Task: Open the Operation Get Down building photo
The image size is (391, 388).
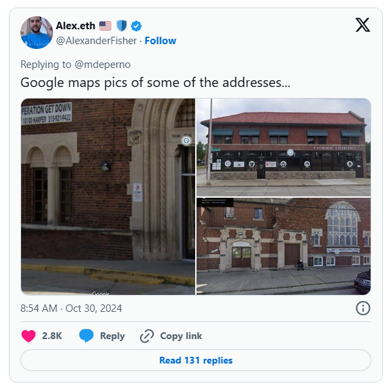Action: 108,196
